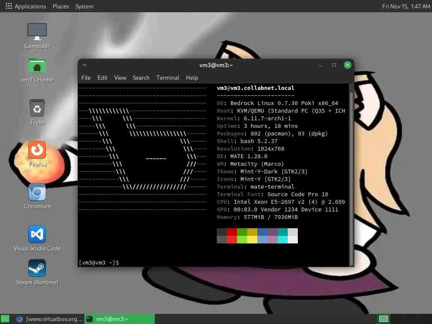Click the DE: MATE 1.28.0 line
This screenshot has height=324, width=432.
(242, 157)
